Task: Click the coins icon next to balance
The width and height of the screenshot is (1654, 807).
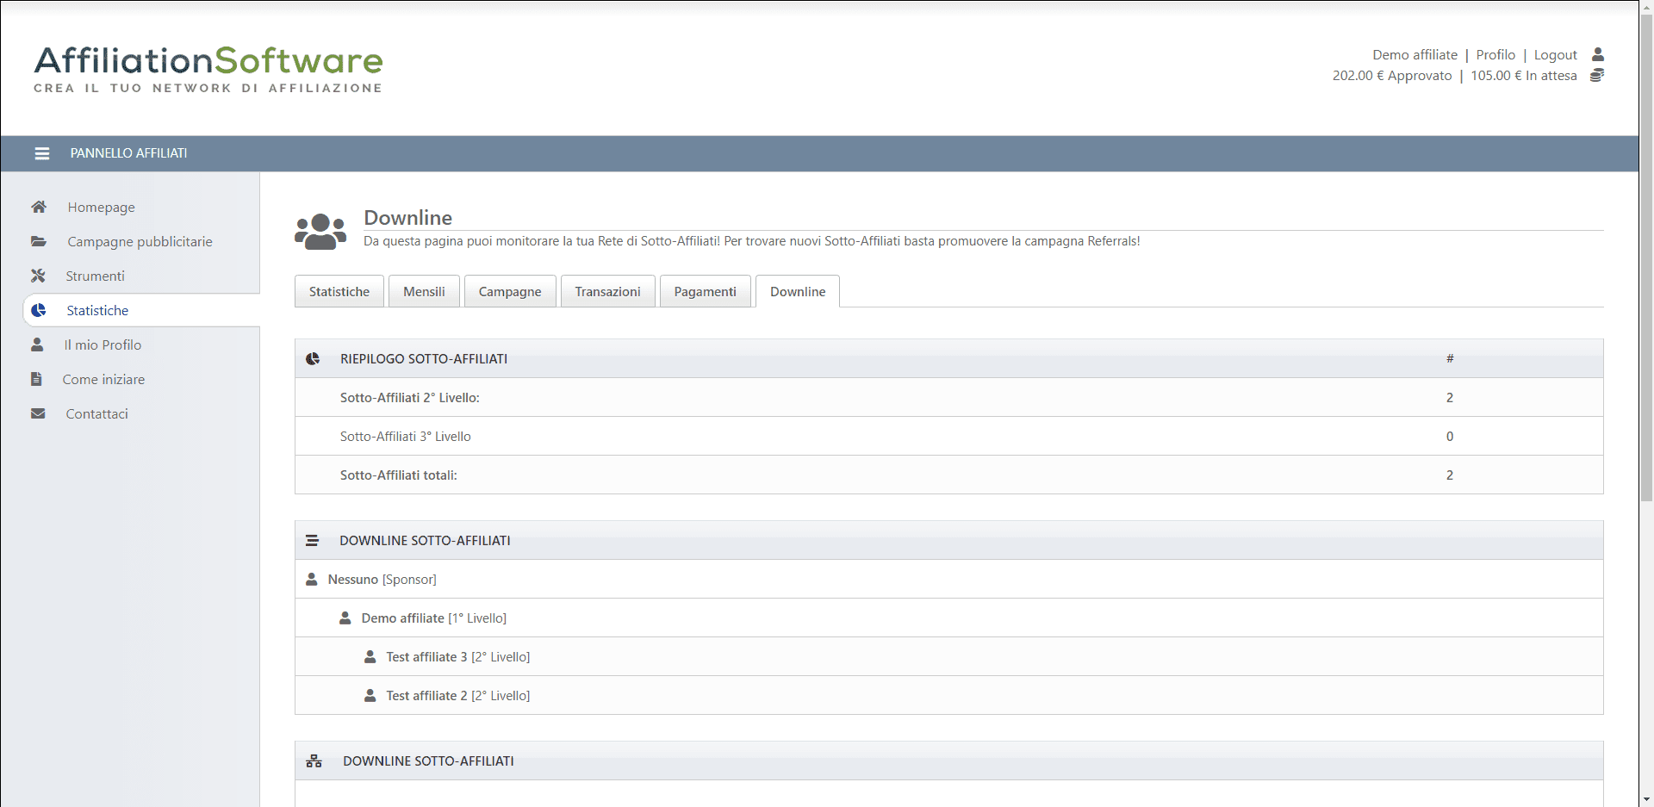Action: pos(1596,76)
